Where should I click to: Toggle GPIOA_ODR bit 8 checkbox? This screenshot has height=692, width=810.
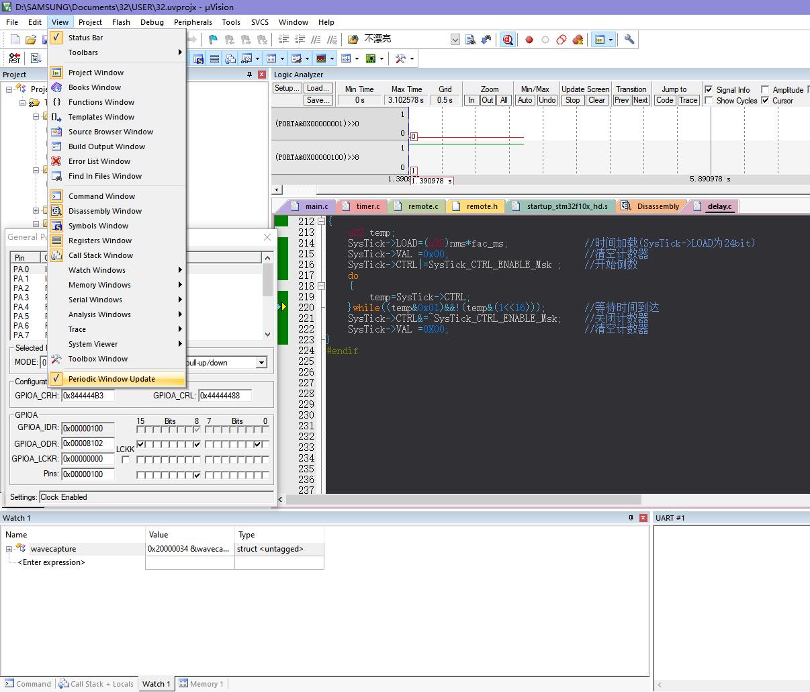[197, 444]
